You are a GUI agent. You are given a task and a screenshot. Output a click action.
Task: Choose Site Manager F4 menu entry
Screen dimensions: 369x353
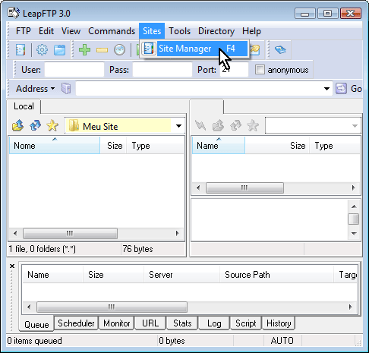(x=194, y=49)
